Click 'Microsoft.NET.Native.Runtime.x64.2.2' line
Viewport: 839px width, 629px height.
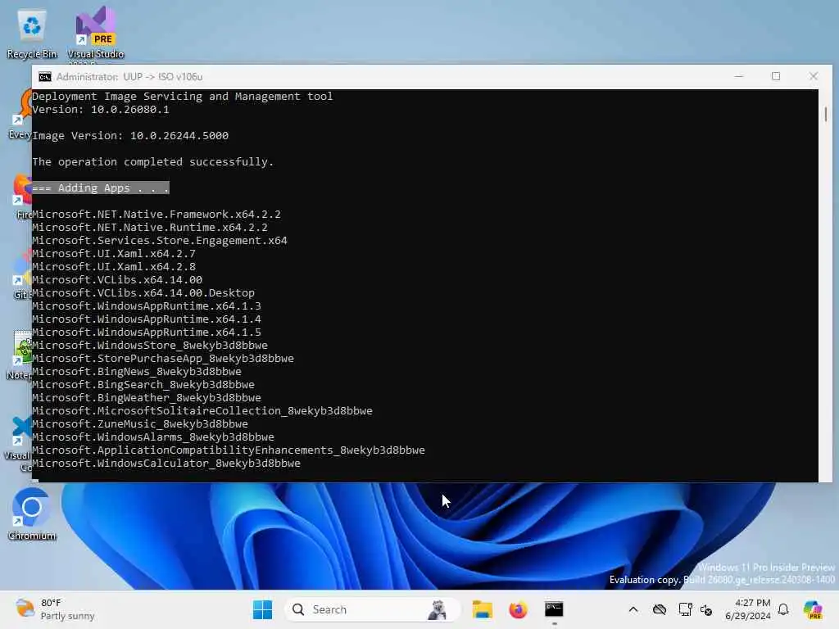(150, 228)
